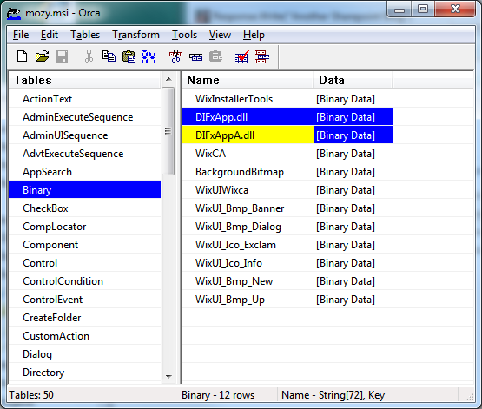Click the Copy toolbar icon
The height and width of the screenshot is (409, 482).
(x=109, y=56)
